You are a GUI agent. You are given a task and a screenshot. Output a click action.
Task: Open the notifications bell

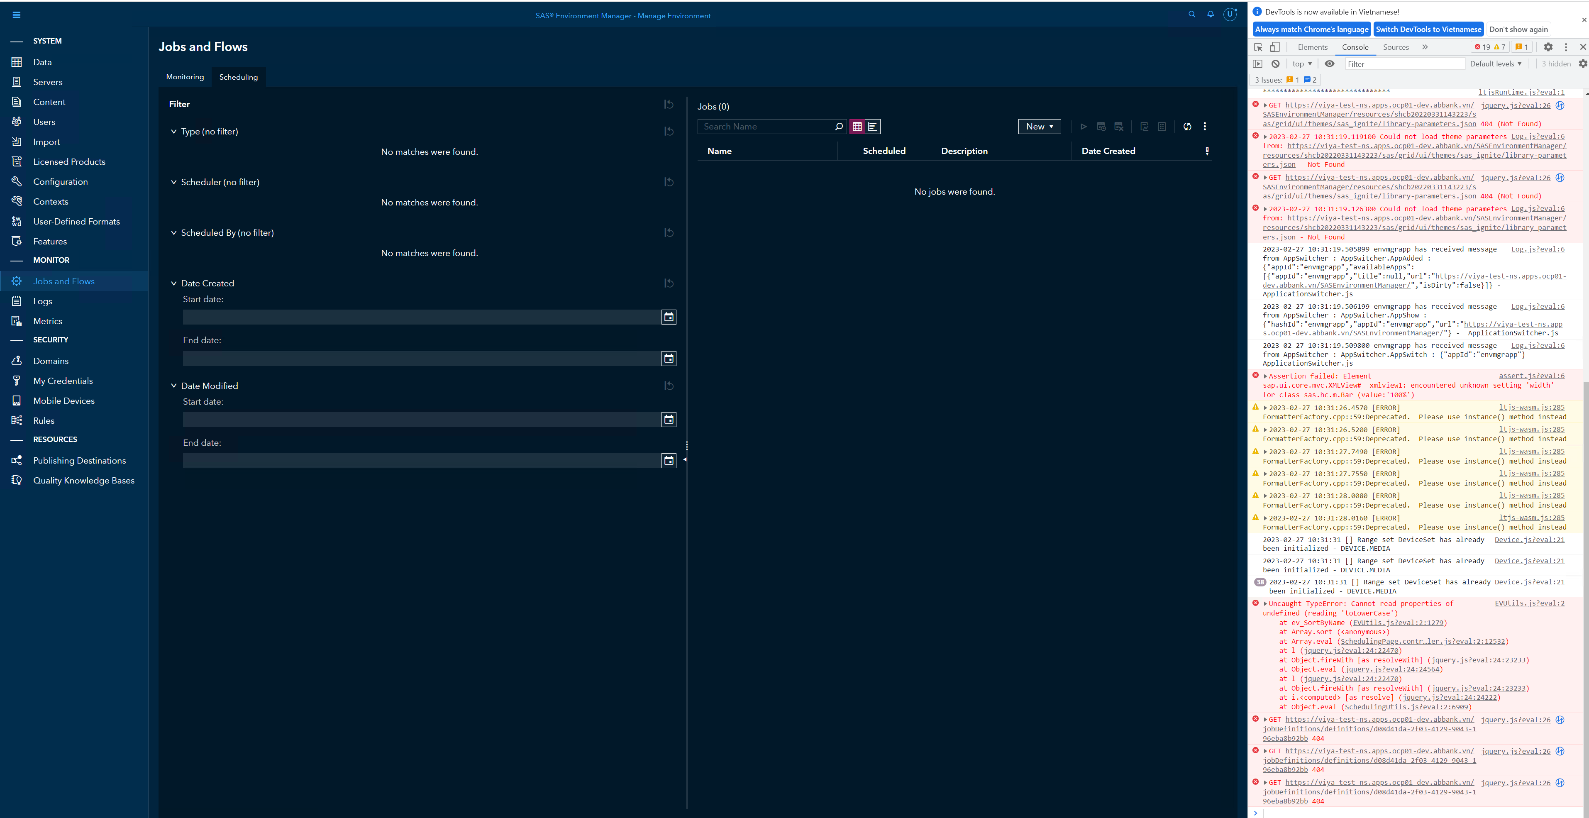(x=1210, y=14)
